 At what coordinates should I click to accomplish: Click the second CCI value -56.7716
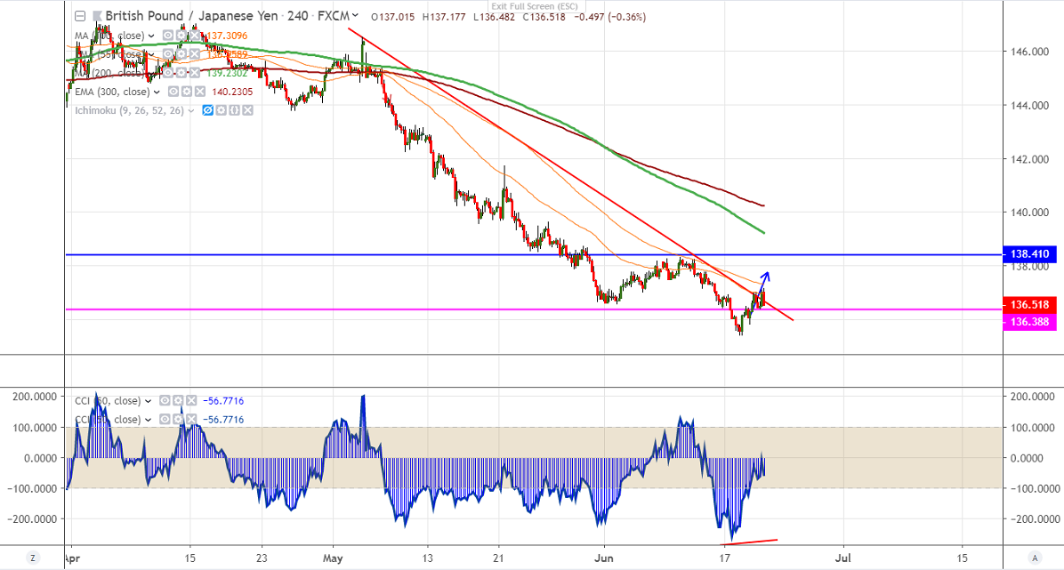pos(223,420)
